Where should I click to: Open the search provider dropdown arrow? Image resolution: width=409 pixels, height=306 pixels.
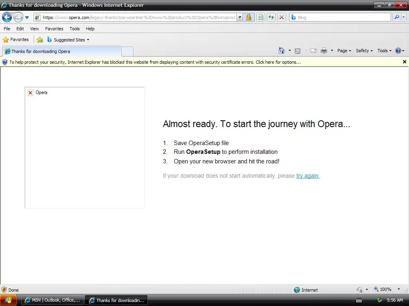[403, 17]
